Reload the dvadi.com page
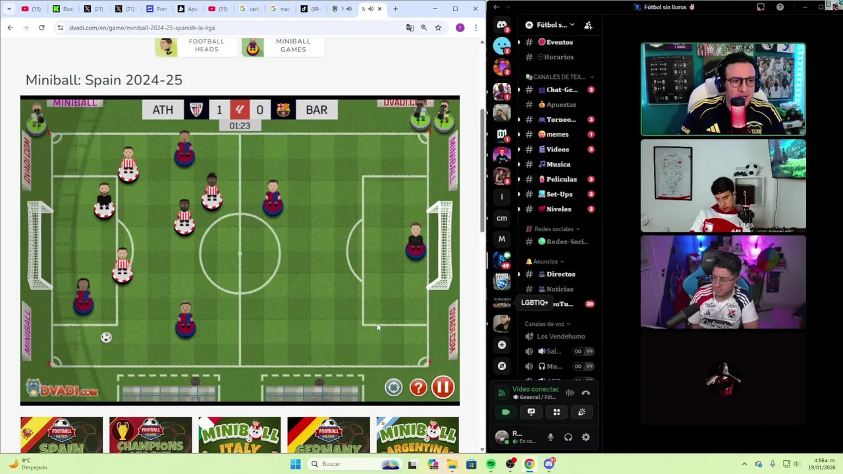The height and width of the screenshot is (474, 843). click(x=41, y=28)
